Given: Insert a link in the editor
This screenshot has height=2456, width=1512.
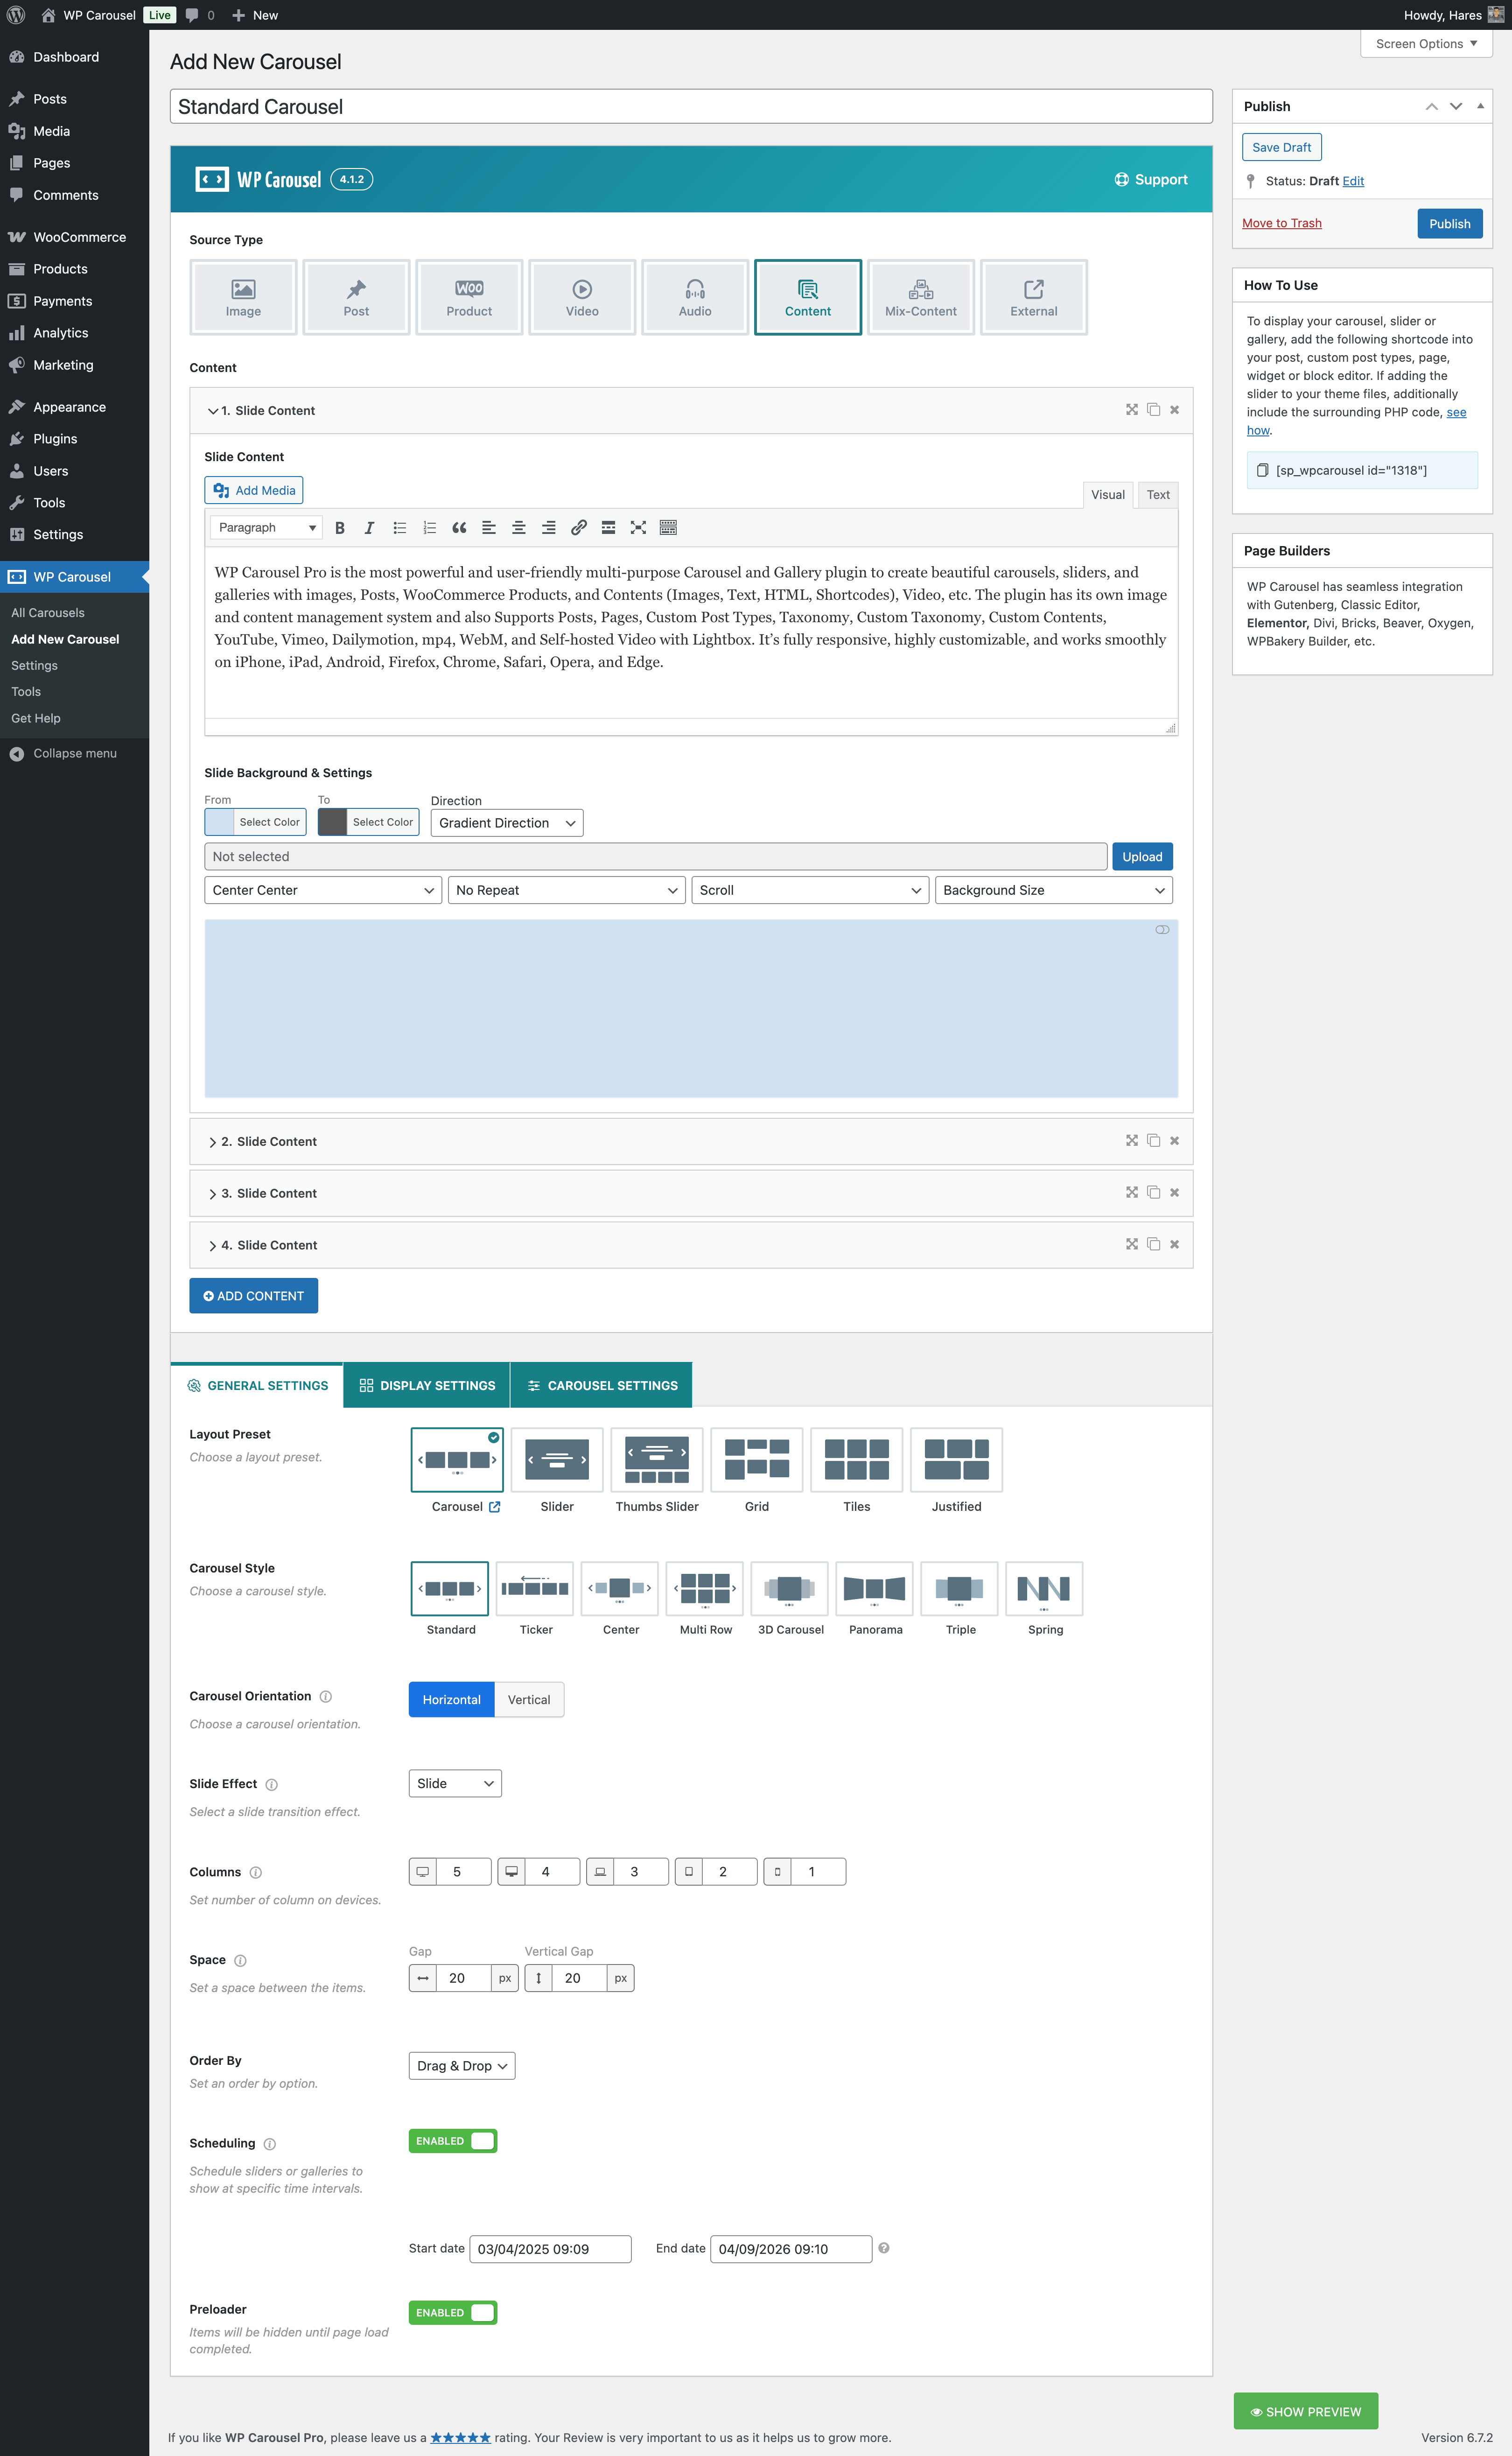Looking at the screenshot, I should (x=578, y=528).
